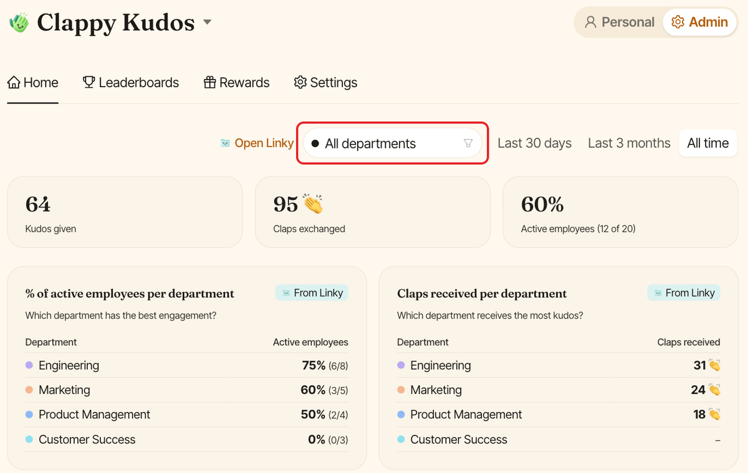This screenshot has width=748, height=473.
Task: Open the Rewards tab
Action: tap(237, 83)
